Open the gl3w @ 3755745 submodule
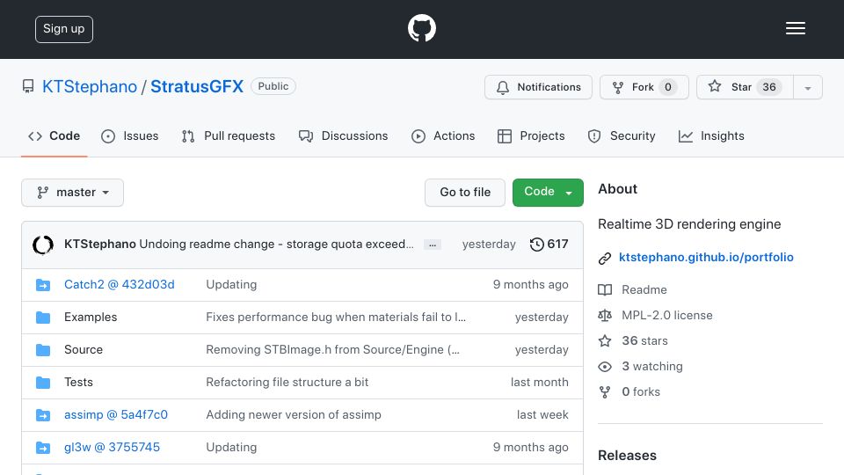The image size is (844, 475). (112, 447)
